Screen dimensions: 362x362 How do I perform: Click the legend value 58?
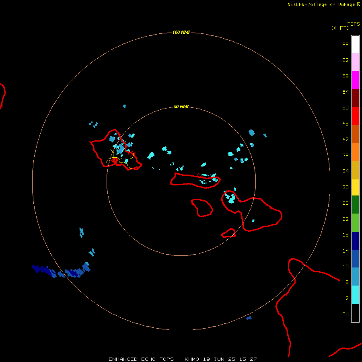tap(346, 76)
